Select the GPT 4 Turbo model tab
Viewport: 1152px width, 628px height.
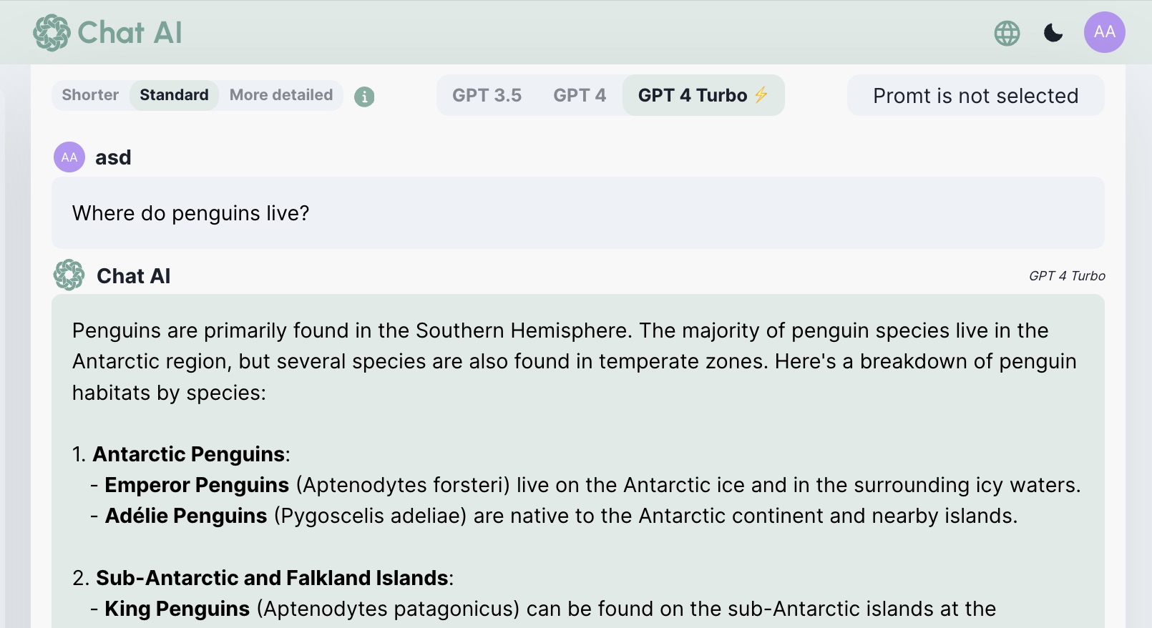tap(692, 95)
